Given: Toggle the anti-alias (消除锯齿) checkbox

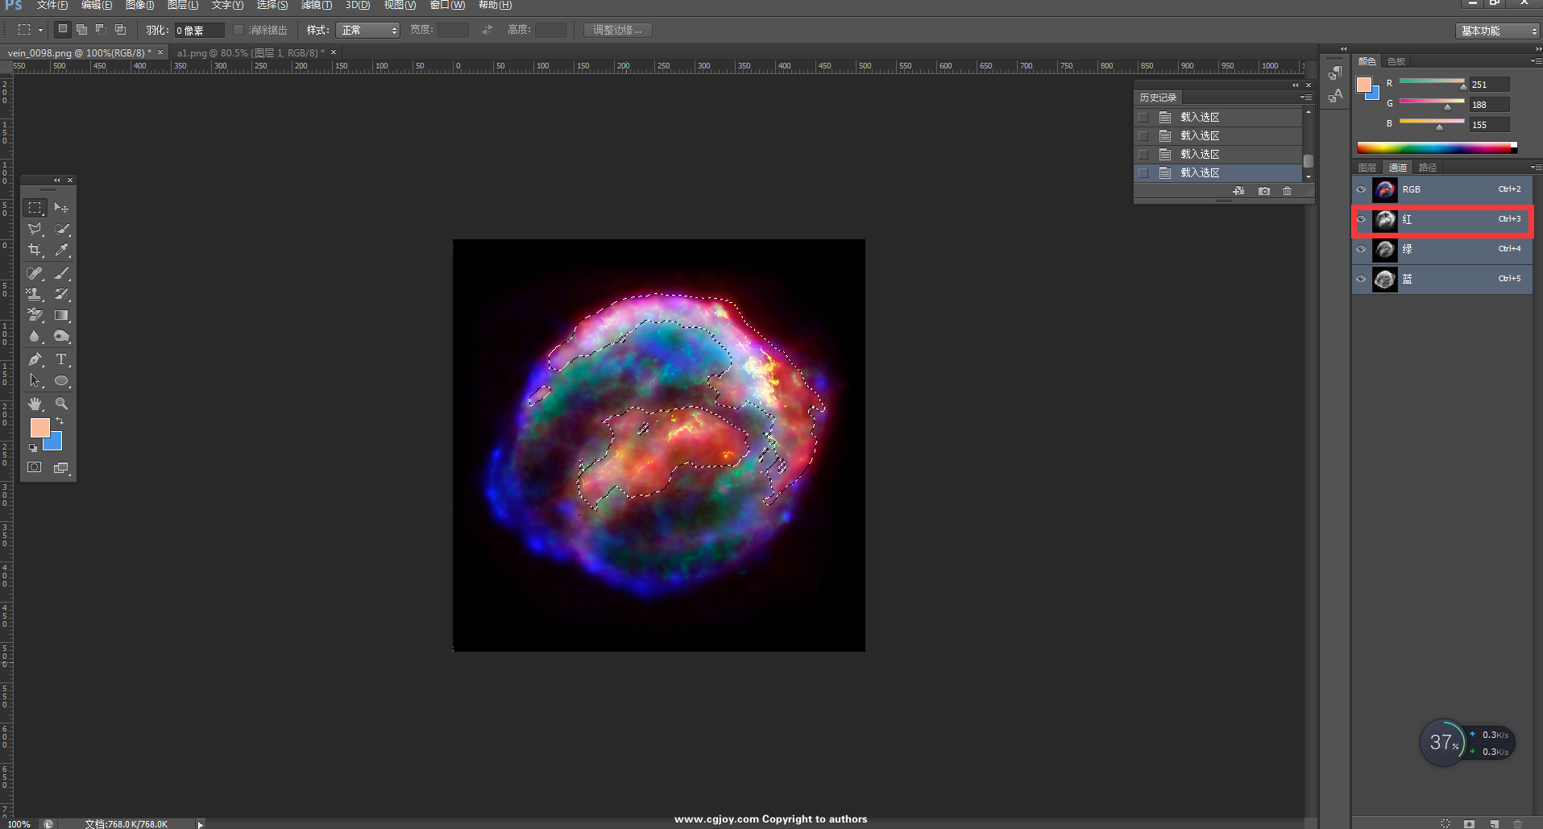Looking at the screenshot, I should coord(239,30).
